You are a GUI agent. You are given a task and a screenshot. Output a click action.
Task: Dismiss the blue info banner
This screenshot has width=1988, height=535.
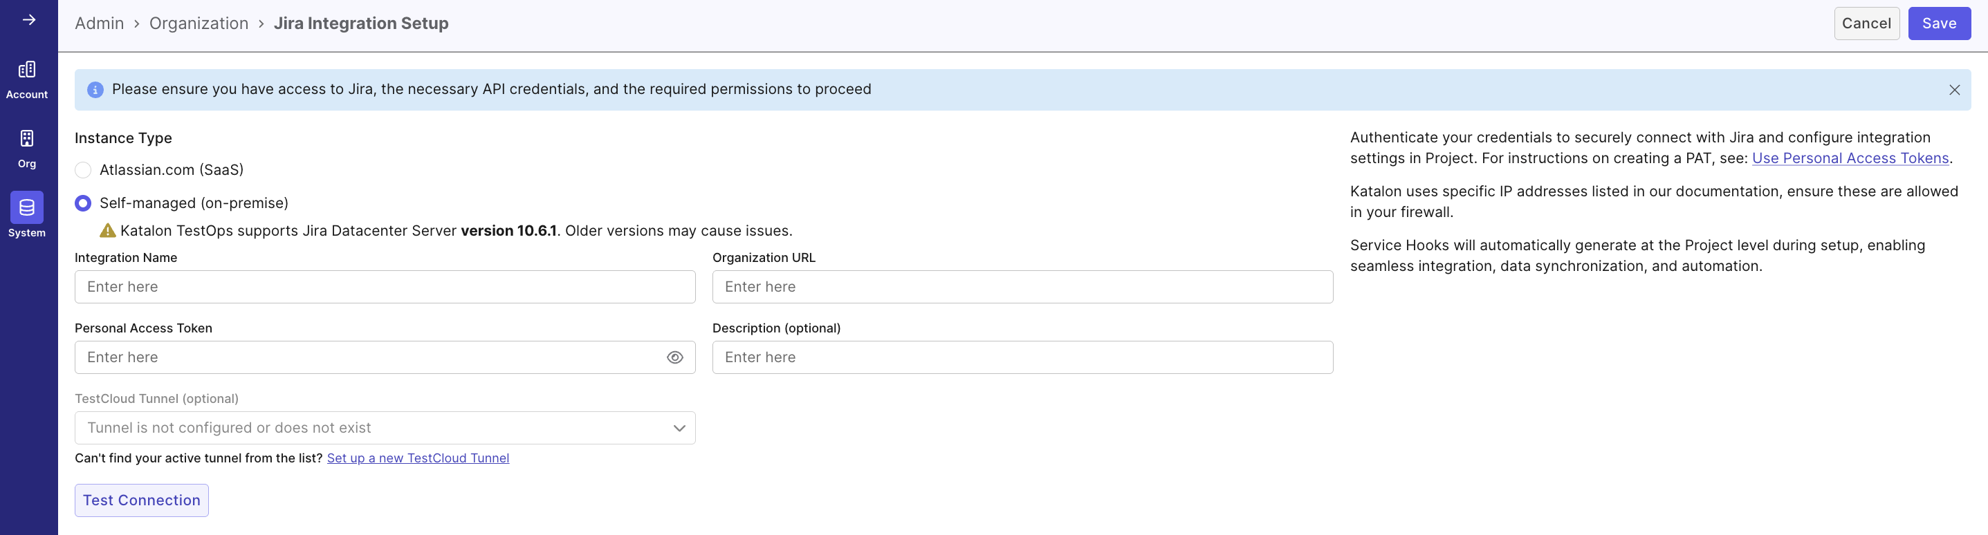1954,90
